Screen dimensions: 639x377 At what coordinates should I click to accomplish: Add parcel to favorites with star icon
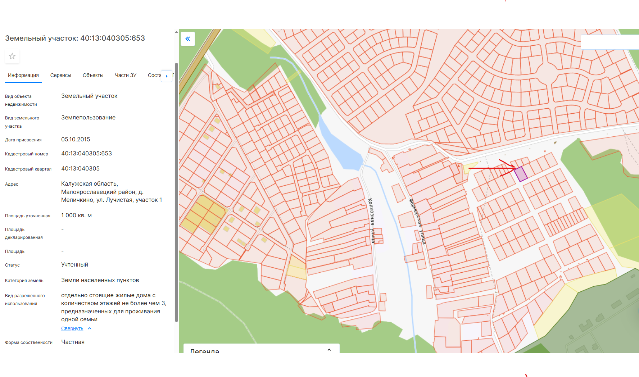coord(12,56)
